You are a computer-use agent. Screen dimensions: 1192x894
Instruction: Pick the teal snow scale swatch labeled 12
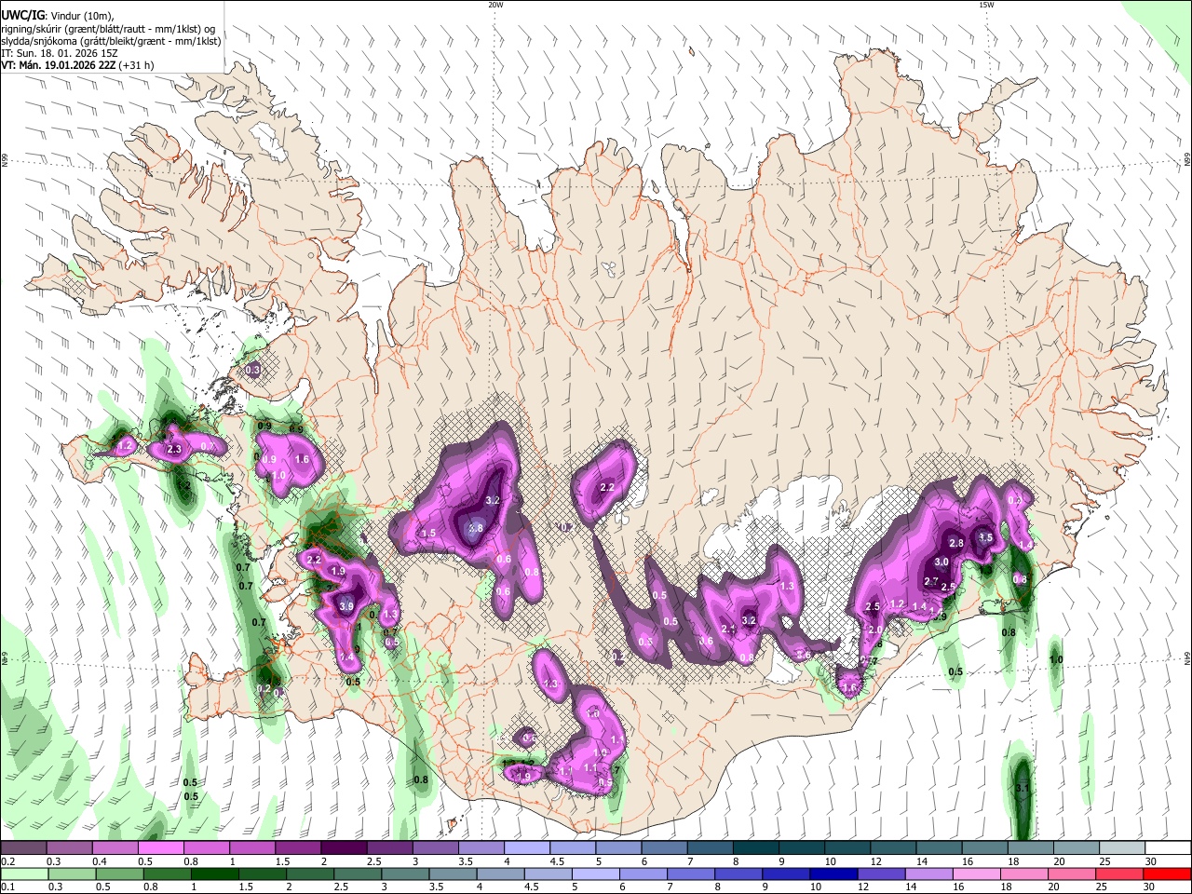(x=894, y=847)
